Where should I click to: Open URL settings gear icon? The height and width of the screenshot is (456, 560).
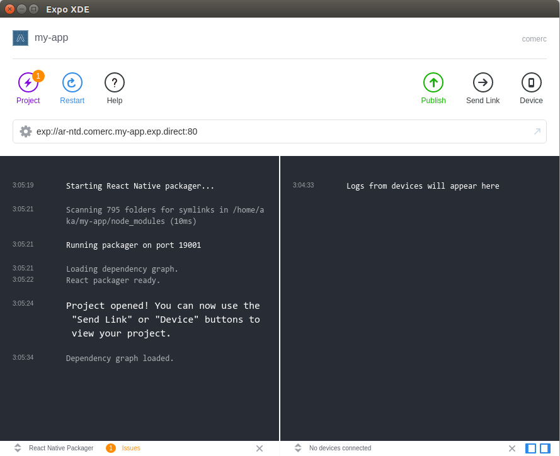[26, 131]
